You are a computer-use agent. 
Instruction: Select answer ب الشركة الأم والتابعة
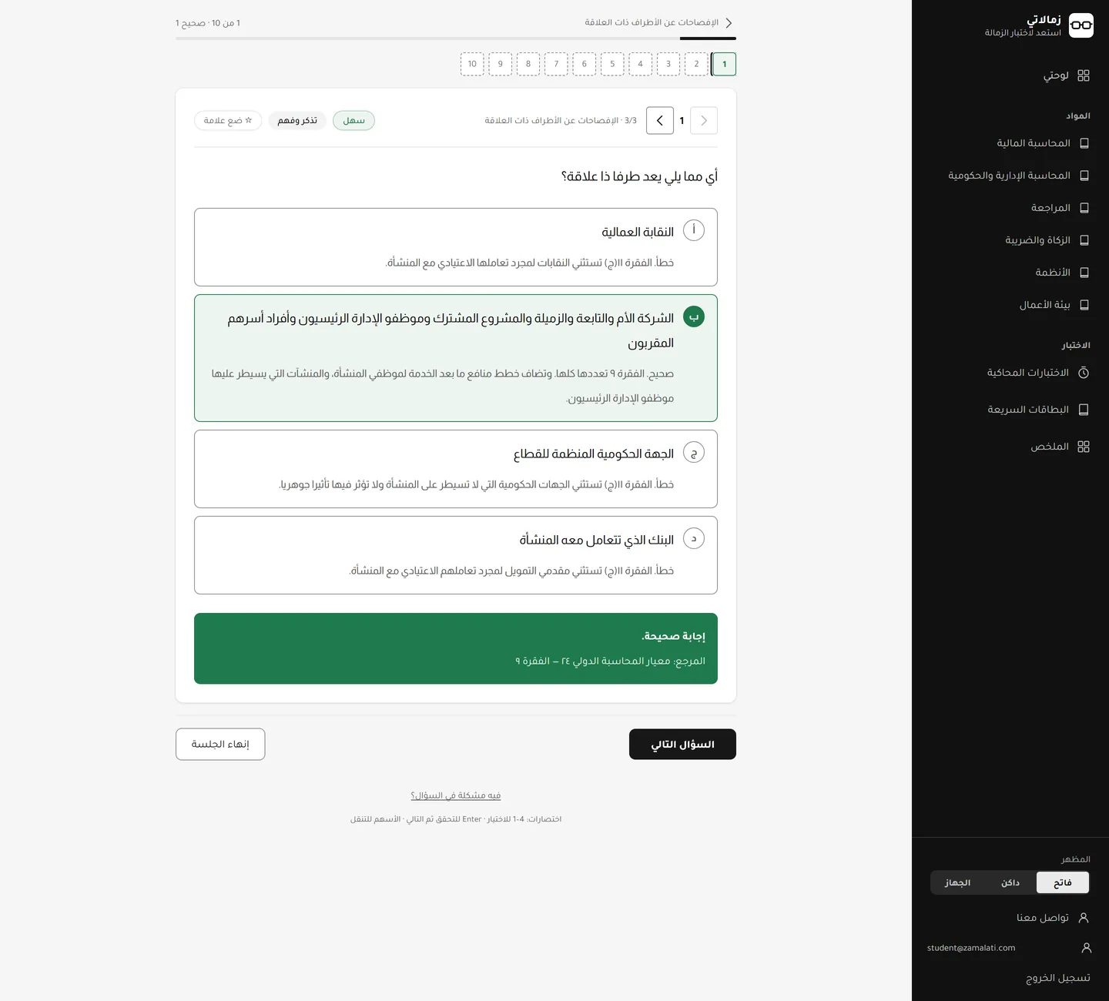coord(456,358)
